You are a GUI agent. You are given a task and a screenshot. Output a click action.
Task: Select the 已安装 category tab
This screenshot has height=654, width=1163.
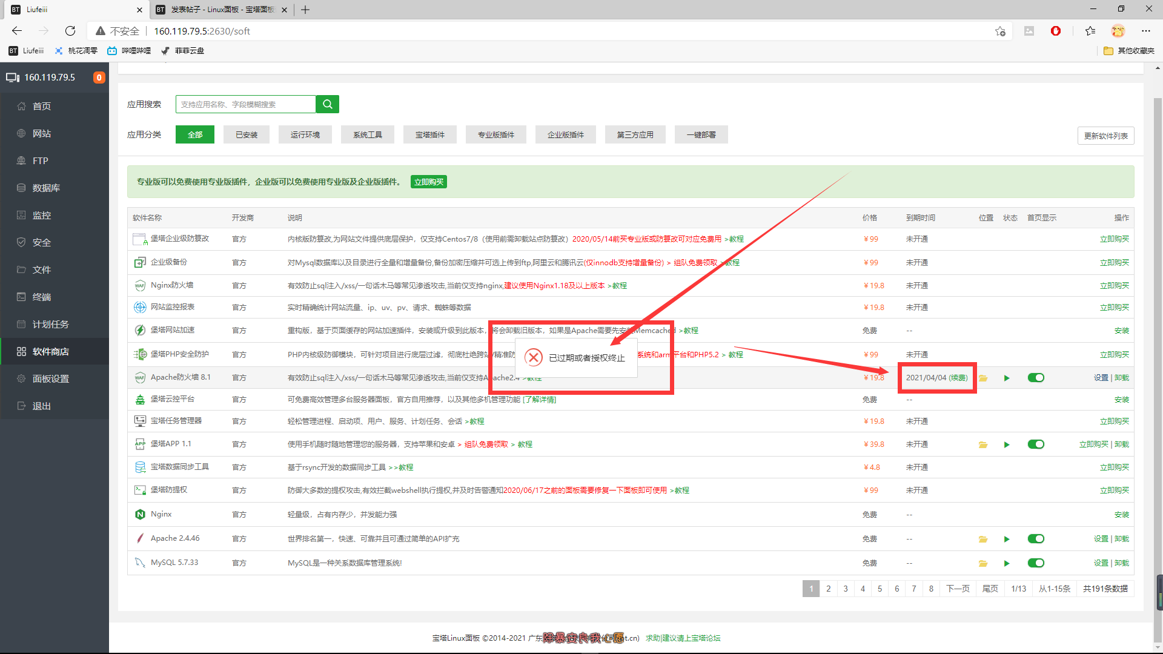pyautogui.click(x=247, y=134)
